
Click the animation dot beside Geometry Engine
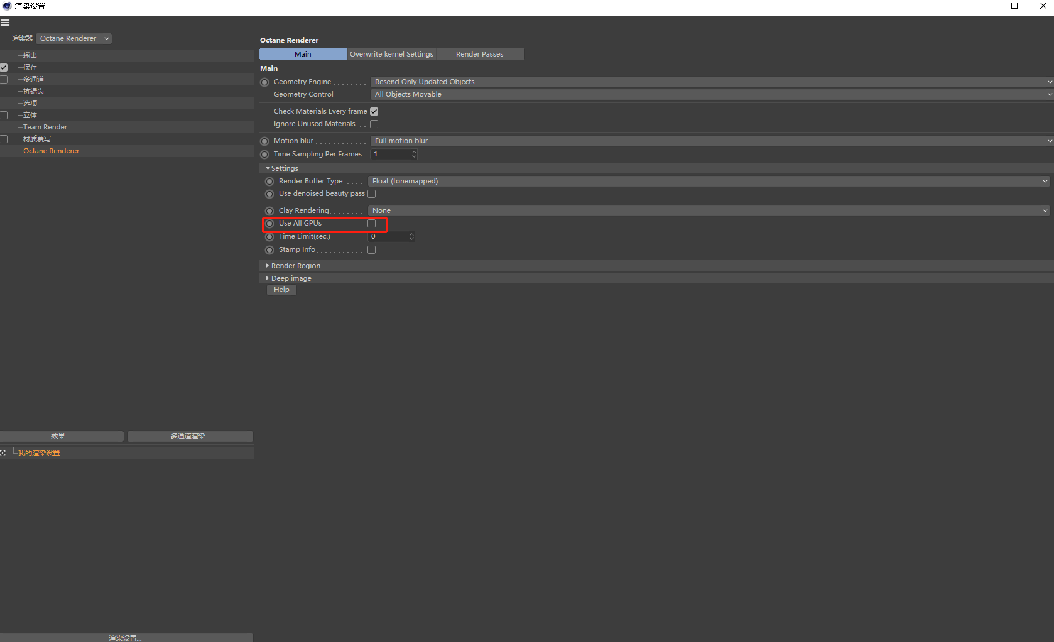pos(264,82)
